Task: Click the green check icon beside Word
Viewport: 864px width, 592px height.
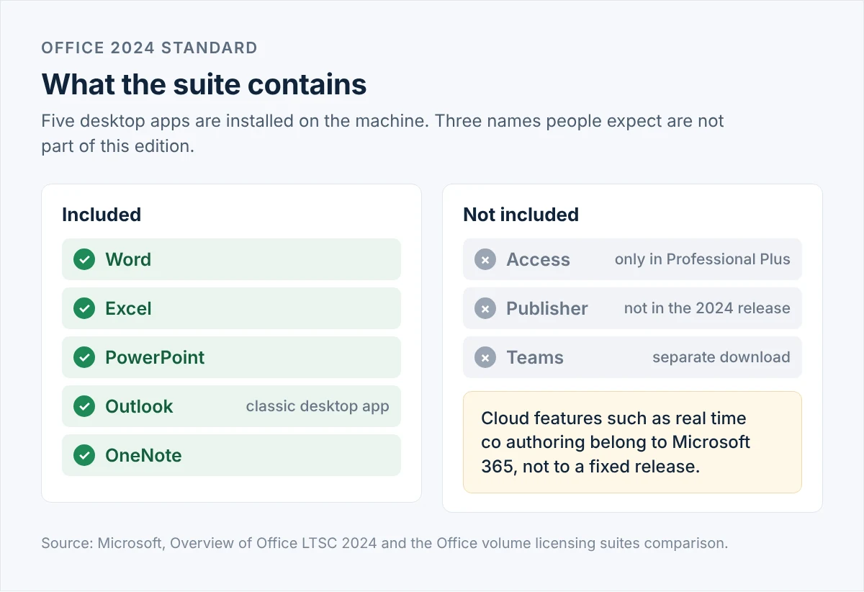Action: click(x=84, y=259)
